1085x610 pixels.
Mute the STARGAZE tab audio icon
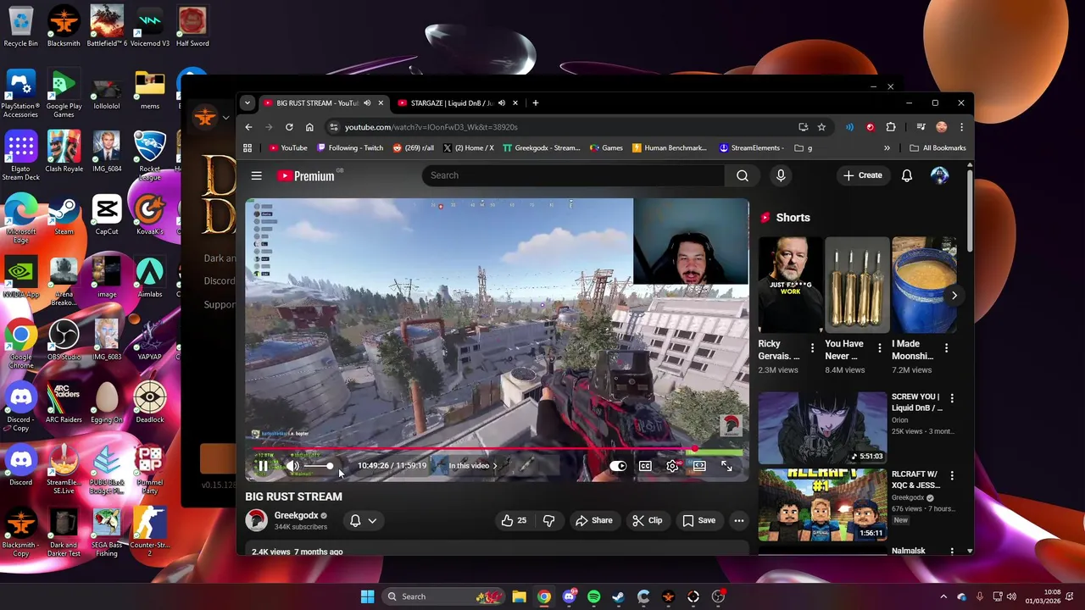click(502, 103)
